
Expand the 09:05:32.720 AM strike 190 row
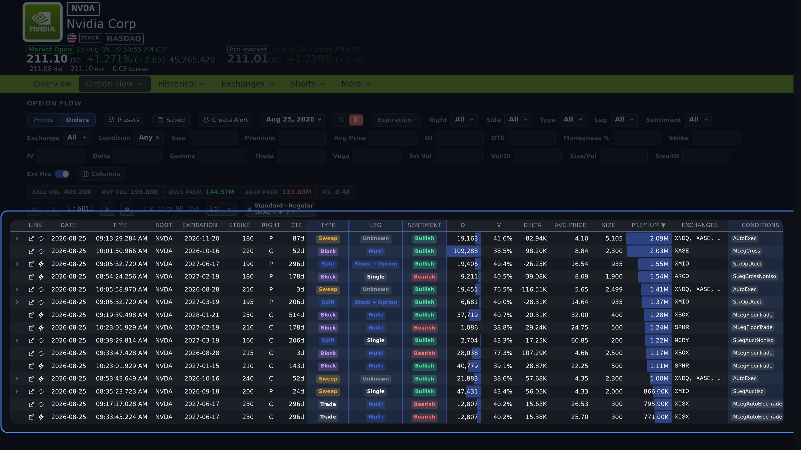[17, 264]
